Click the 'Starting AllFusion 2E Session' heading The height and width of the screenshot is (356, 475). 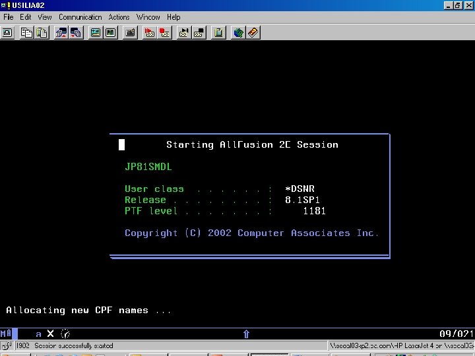252,144
